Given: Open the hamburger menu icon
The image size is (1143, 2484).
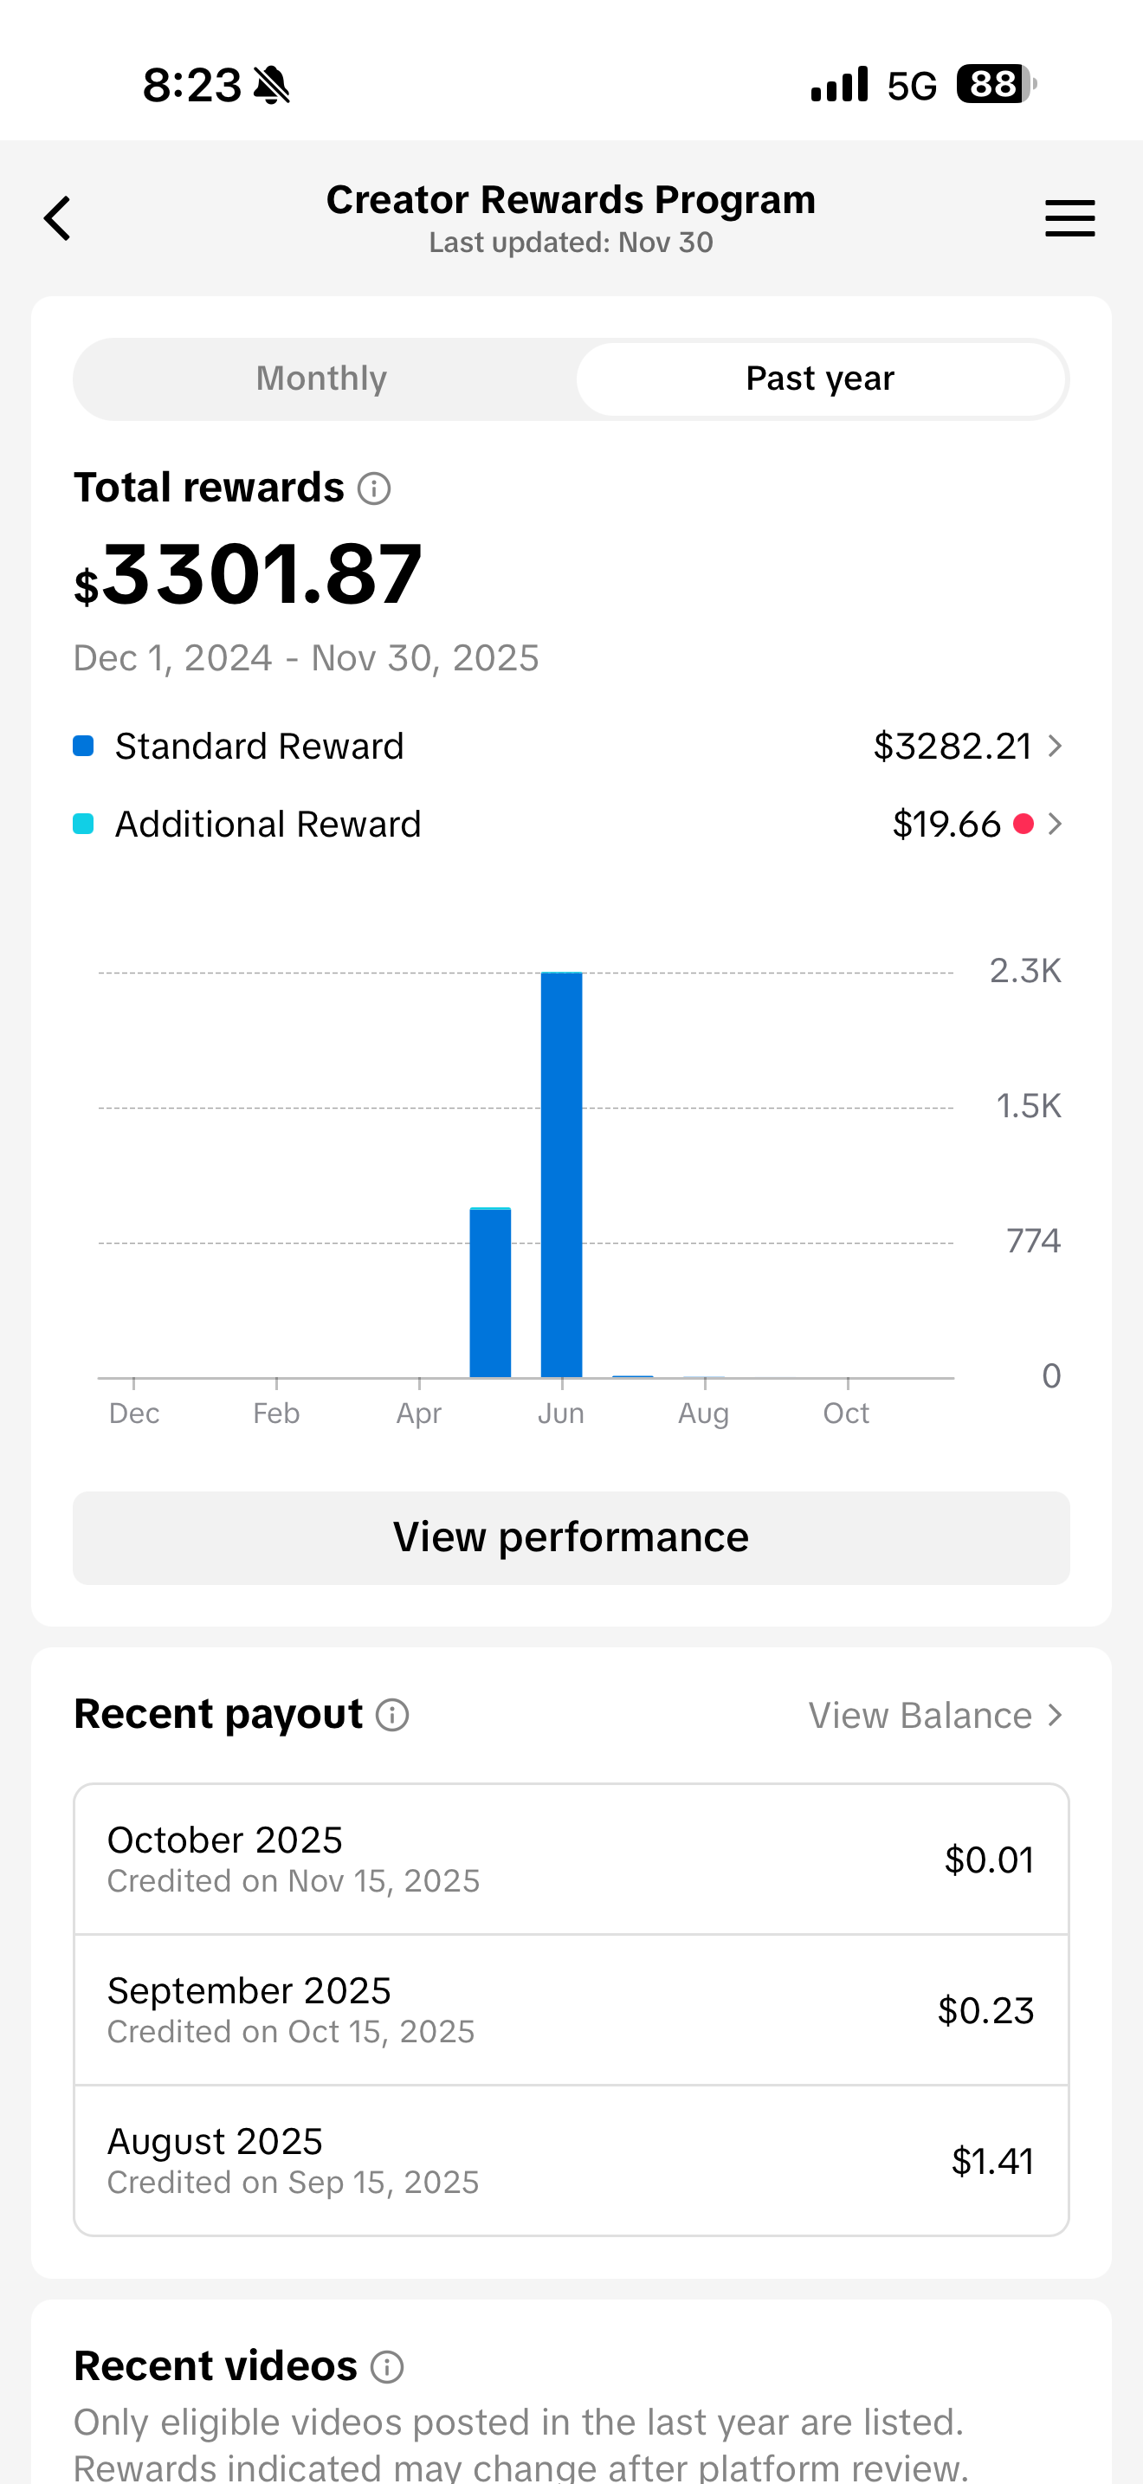Looking at the screenshot, I should pos(1069,218).
